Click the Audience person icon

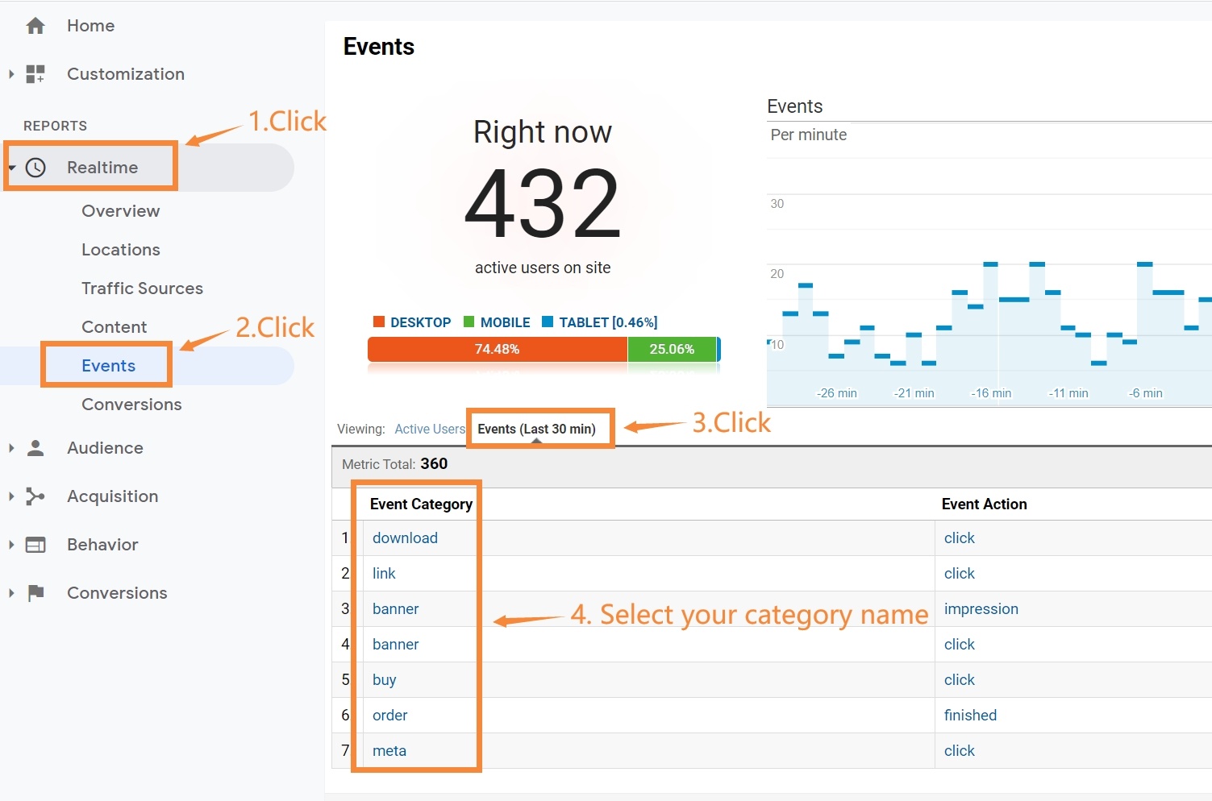point(35,448)
